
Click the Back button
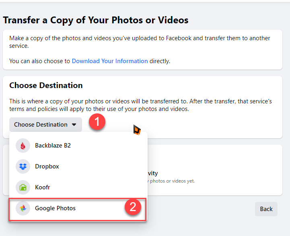(266, 209)
